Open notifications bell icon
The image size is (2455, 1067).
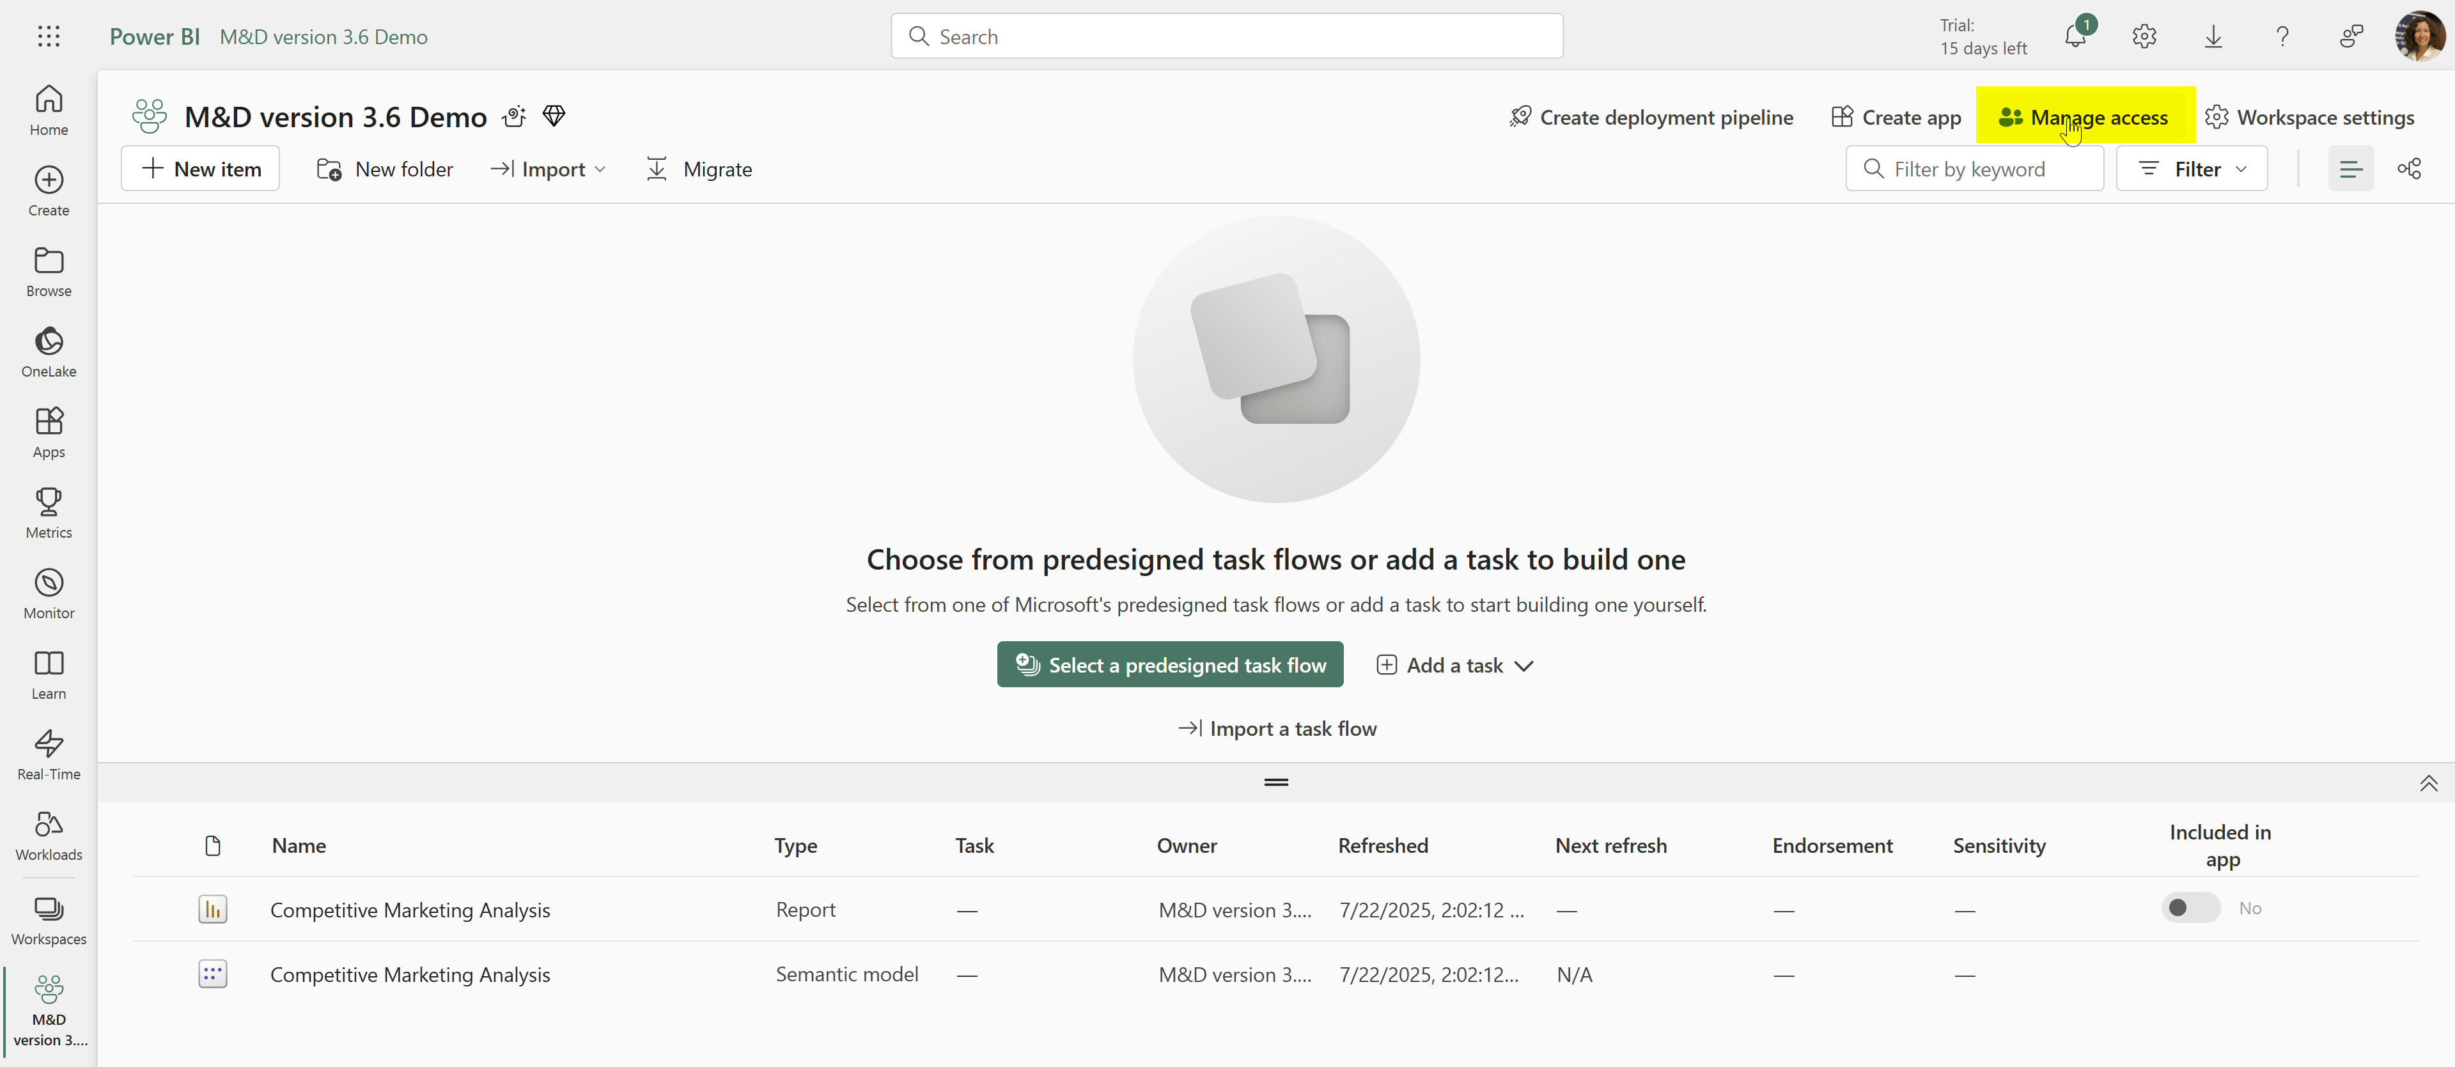tap(2076, 36)
